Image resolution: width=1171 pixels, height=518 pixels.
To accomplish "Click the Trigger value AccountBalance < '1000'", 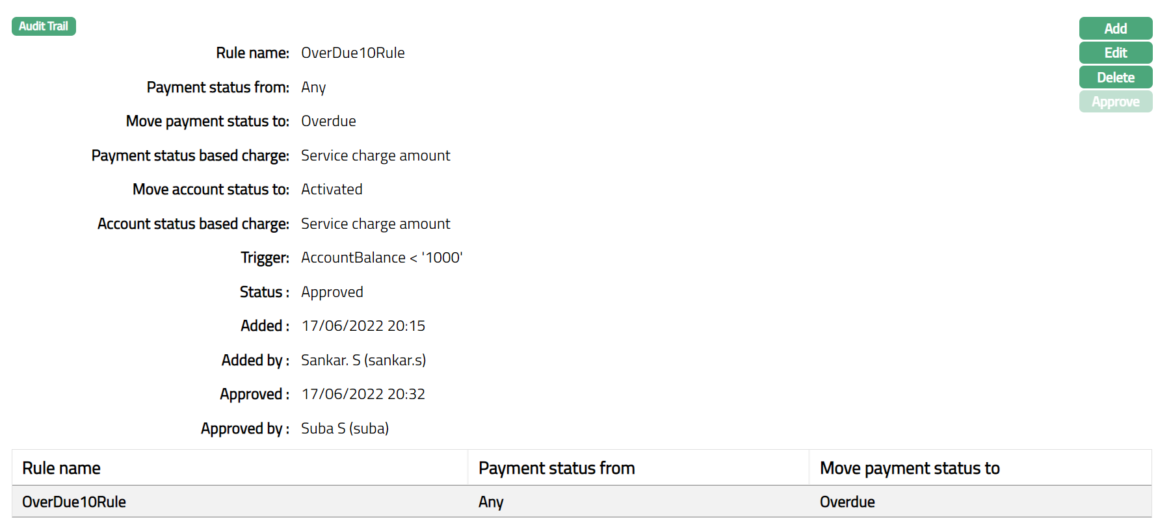I will click(382, 258).
